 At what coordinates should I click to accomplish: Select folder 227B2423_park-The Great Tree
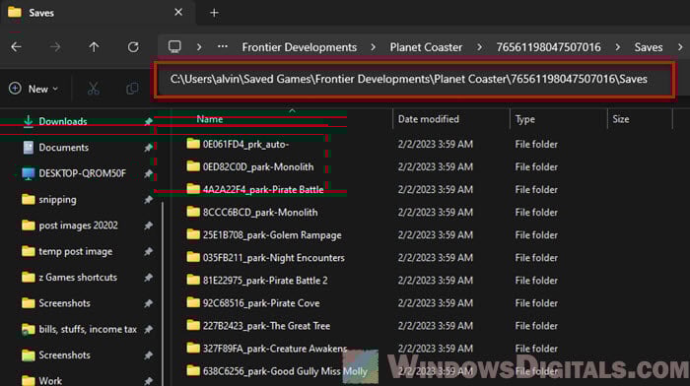pos(266,326)
